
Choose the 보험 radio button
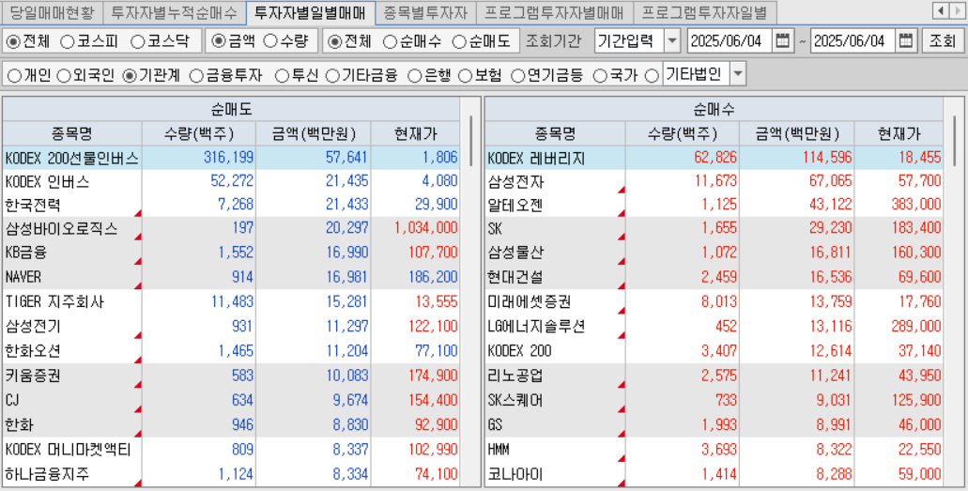(x=466, y=75)
